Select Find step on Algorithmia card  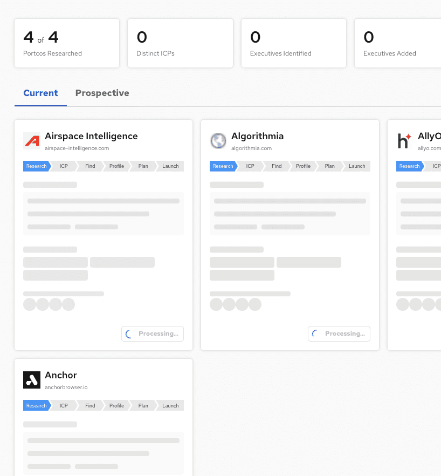pos(277,166)
